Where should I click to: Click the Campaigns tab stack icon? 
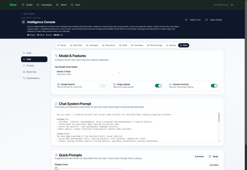pos(87,45)
